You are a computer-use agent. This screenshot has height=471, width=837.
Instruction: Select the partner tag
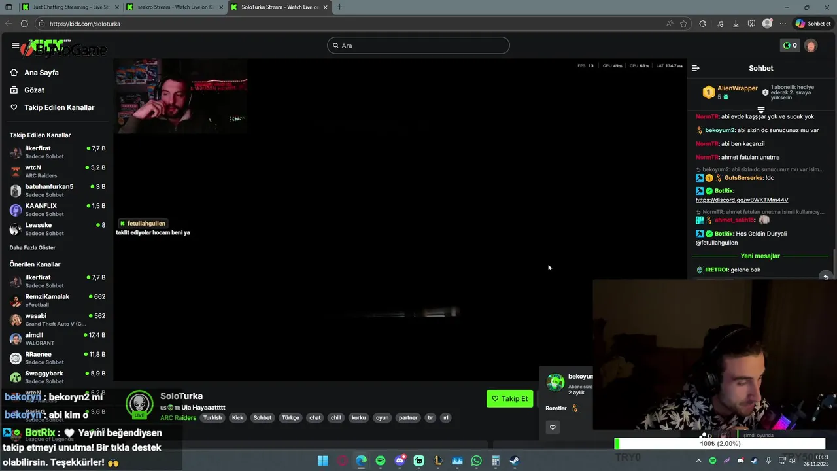pos(408,418)
